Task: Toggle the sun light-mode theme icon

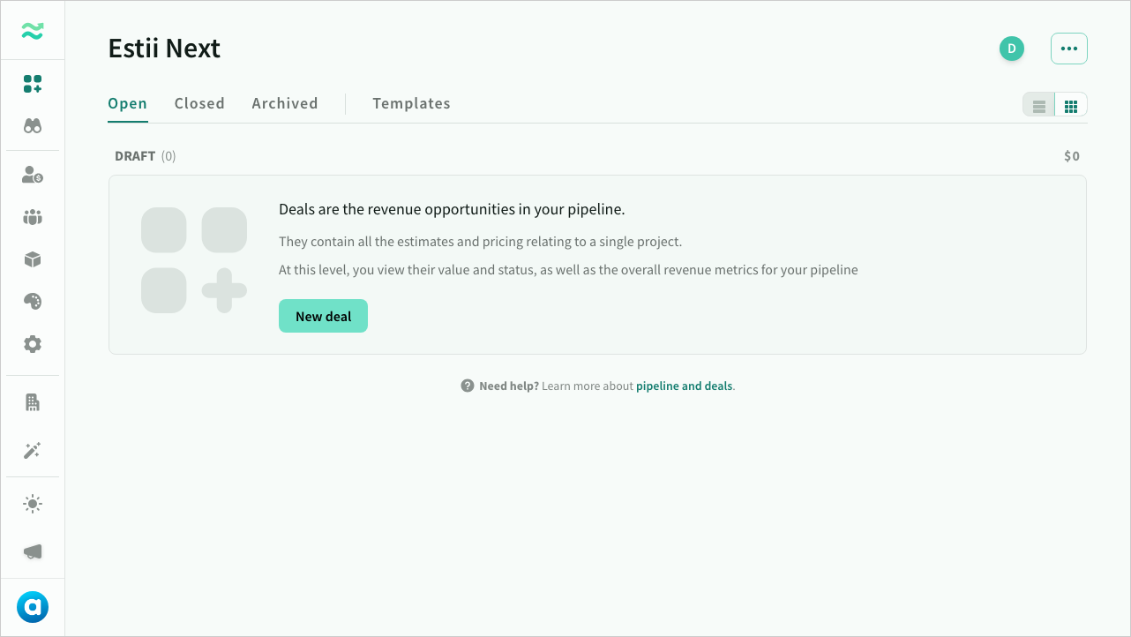Action: point(33,504)
